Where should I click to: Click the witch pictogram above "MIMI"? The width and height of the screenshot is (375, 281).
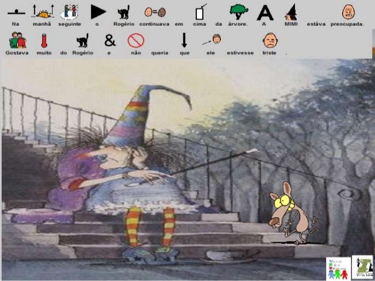290,12
